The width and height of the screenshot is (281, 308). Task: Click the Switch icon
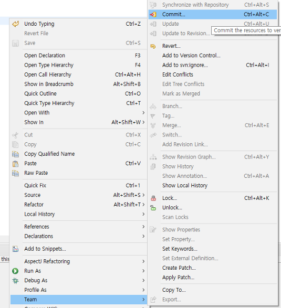[153, 135]
